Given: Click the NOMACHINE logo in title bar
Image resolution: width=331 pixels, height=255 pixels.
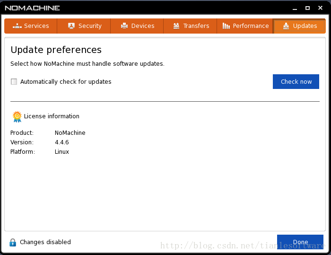Looking at the screenshot, I should tap(32, 8).
